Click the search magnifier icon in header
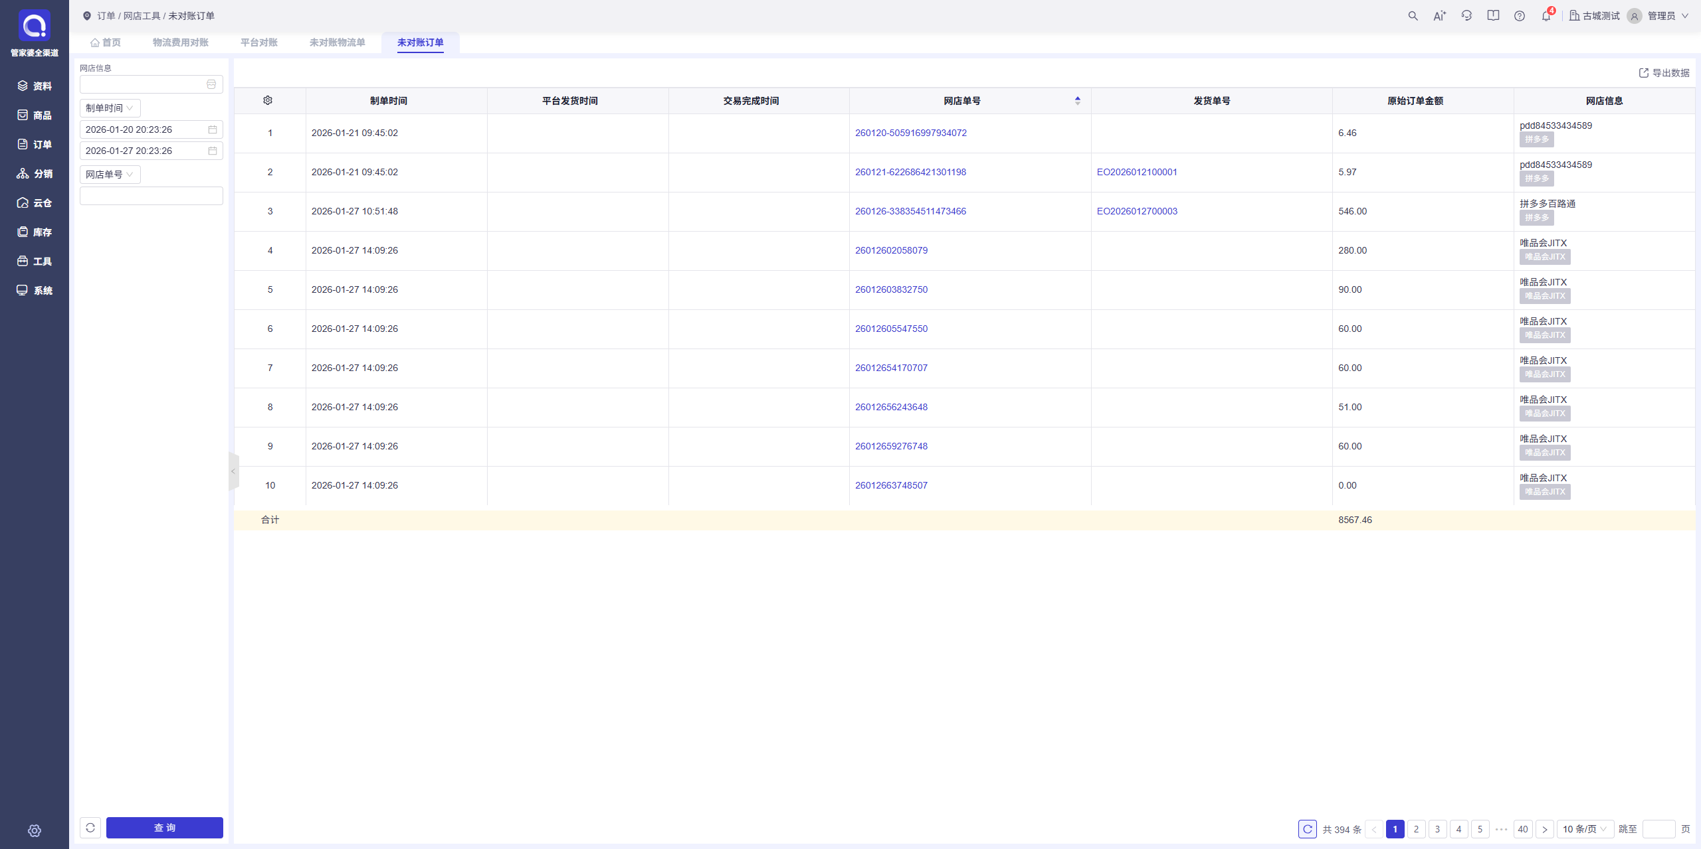The image size is (1701, 849). [x=1413, y=16]
